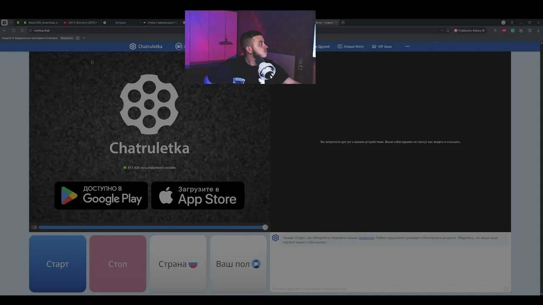This screenshot has width=543, height=305.
Task: Open the three-dots more menu in header
Action: coord(407,47)
